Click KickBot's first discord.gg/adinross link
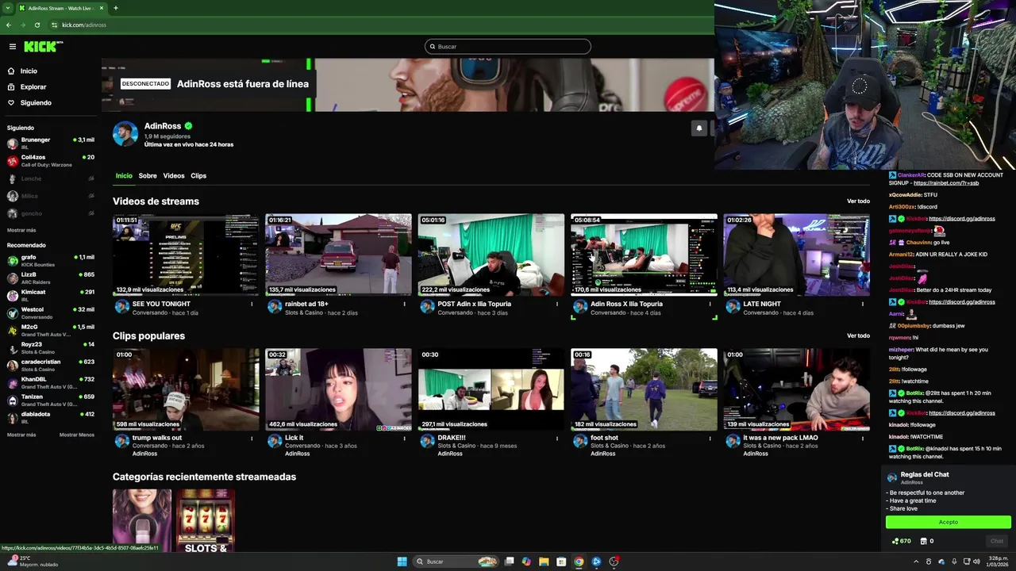 pyautogui.click(x=962, y=219)
